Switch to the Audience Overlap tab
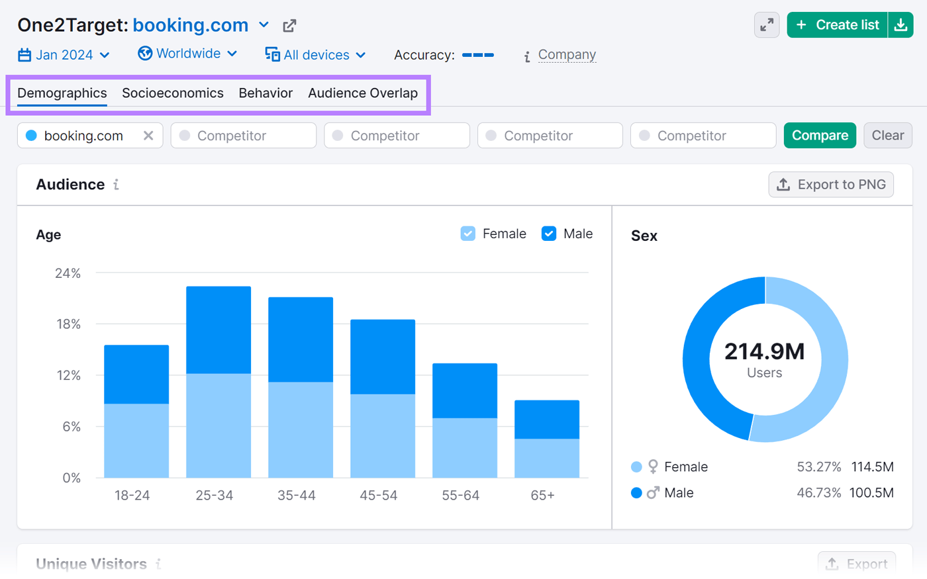The image size is (927, 579). [363, 93]
